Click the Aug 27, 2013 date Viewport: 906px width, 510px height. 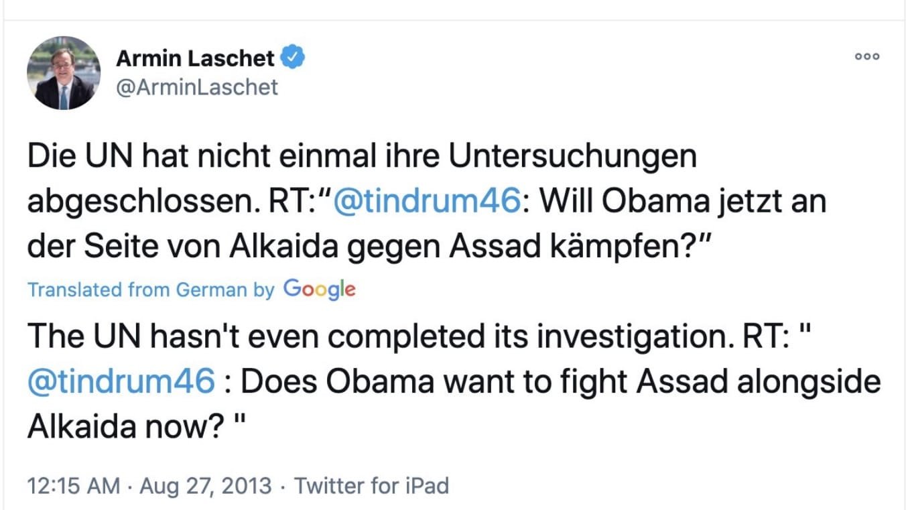[205, 485]
